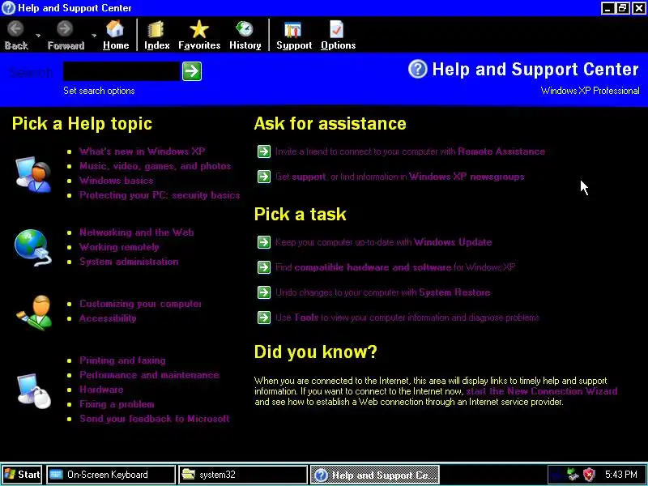Open the Windows XP newsgroups link
The image size is (648, 486).
tap(467, 177)
